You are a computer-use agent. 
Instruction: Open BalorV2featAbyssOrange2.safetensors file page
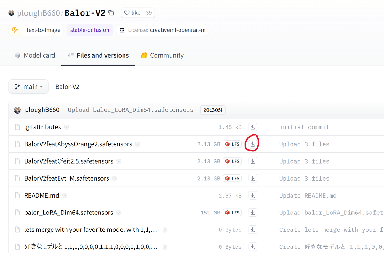tap(78, 144)
